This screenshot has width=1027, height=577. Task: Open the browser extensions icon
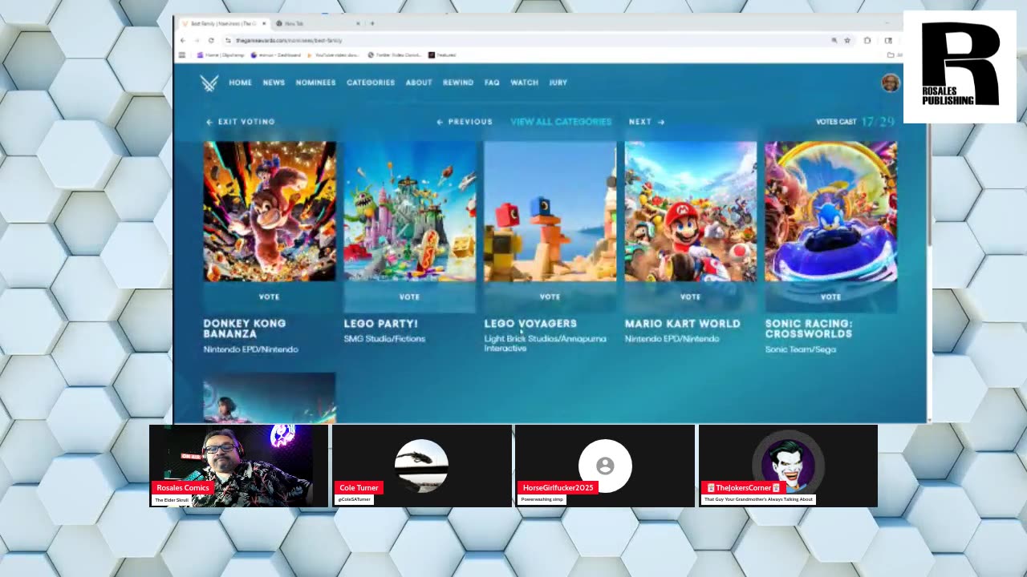867,40
